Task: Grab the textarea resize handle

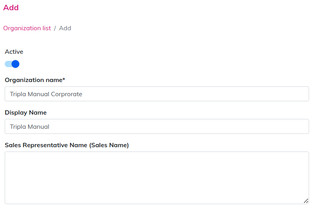Action: pyautogui.click(x=306, y=201)
